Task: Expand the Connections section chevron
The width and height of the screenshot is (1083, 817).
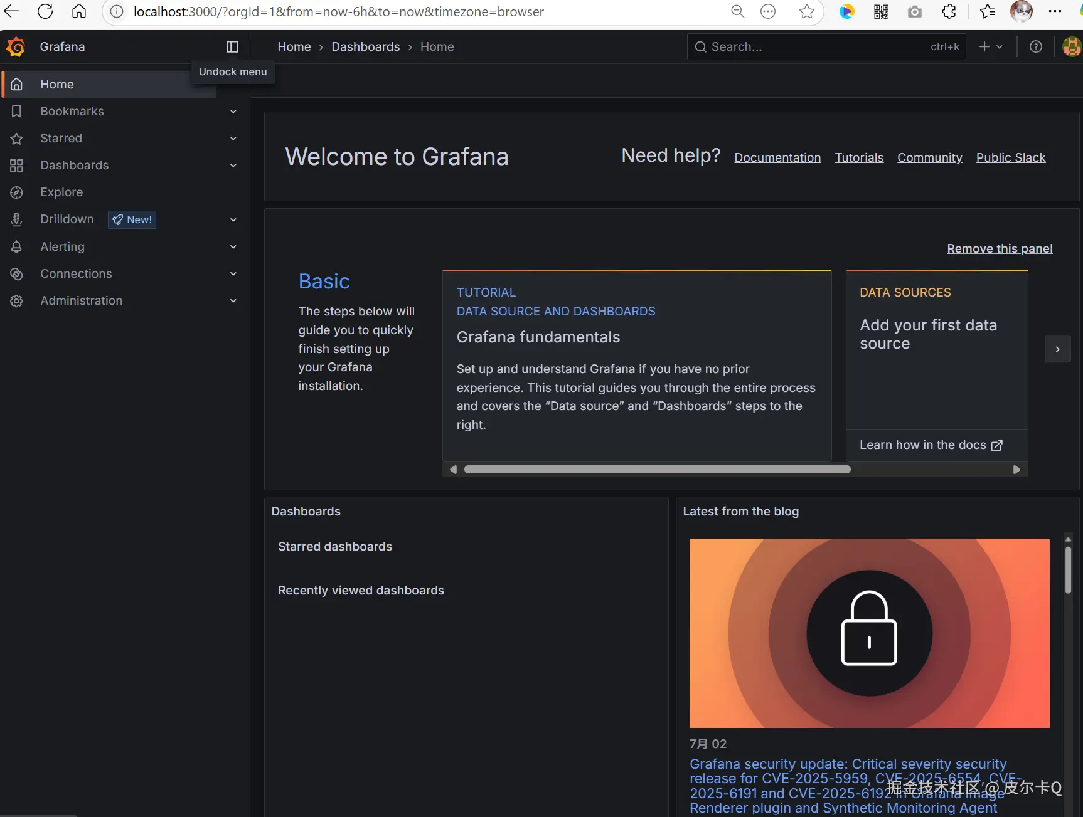Action: coord(233,274)
